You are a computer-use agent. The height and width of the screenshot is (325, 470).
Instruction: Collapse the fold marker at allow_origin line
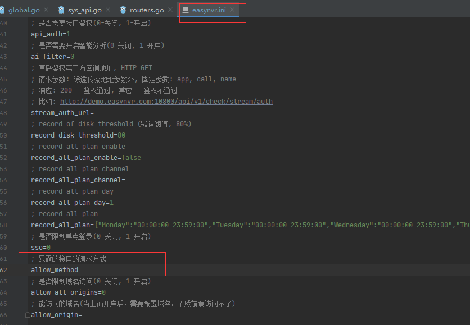pos(28,315)
